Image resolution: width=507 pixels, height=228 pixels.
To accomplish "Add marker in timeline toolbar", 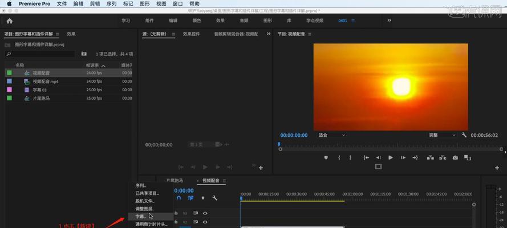I will (203, 198).
